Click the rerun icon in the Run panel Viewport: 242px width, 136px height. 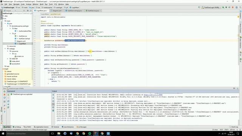click(x=5, y=91)
